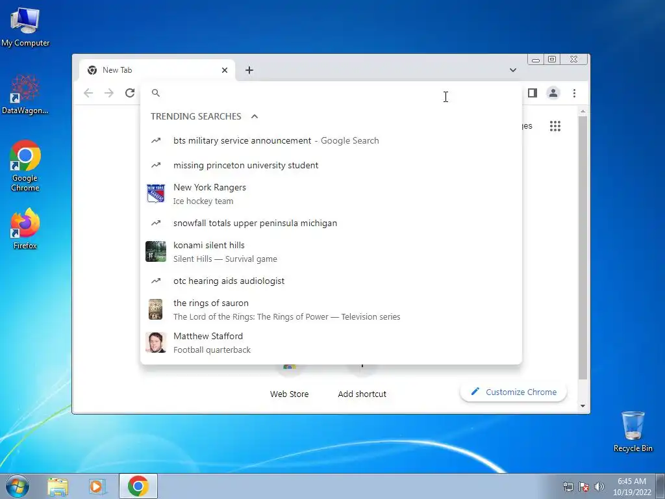Open the Windows Start menu
Viewport: 665px width, 499px height.
click(x=18, y=486)
